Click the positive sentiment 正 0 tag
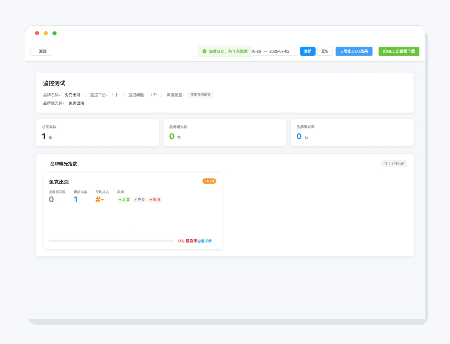450x344 pixels. (x=124, y=200)
